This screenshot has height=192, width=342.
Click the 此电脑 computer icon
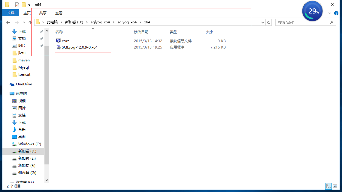pyautogui.click(x=12, y=94)
